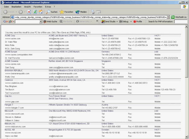Click the page icon in address bar
This screenshot has height=139, width=189.
click(x=13, y=17)
